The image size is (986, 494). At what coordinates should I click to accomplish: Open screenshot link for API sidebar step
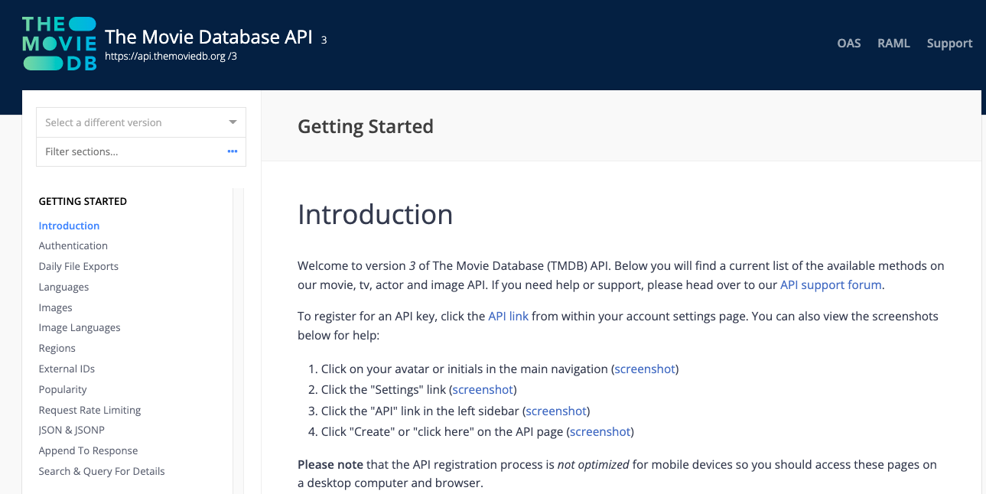(556, 411)
